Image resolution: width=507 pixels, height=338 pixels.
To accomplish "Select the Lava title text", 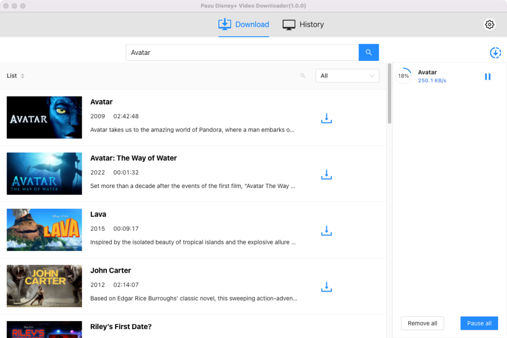I will pyautogui.click(x=99, y=214).
